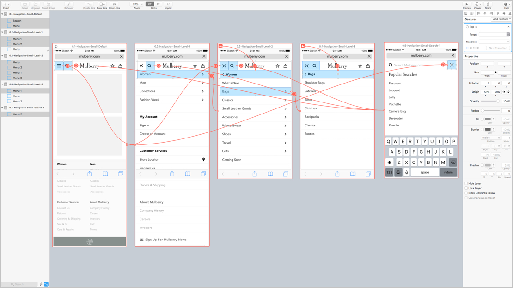Screen dimensions: 513x288
Task: Collapse the 0.2-Navigation-Small-Level-1 layer group
Action: click(x=3, y=32)
